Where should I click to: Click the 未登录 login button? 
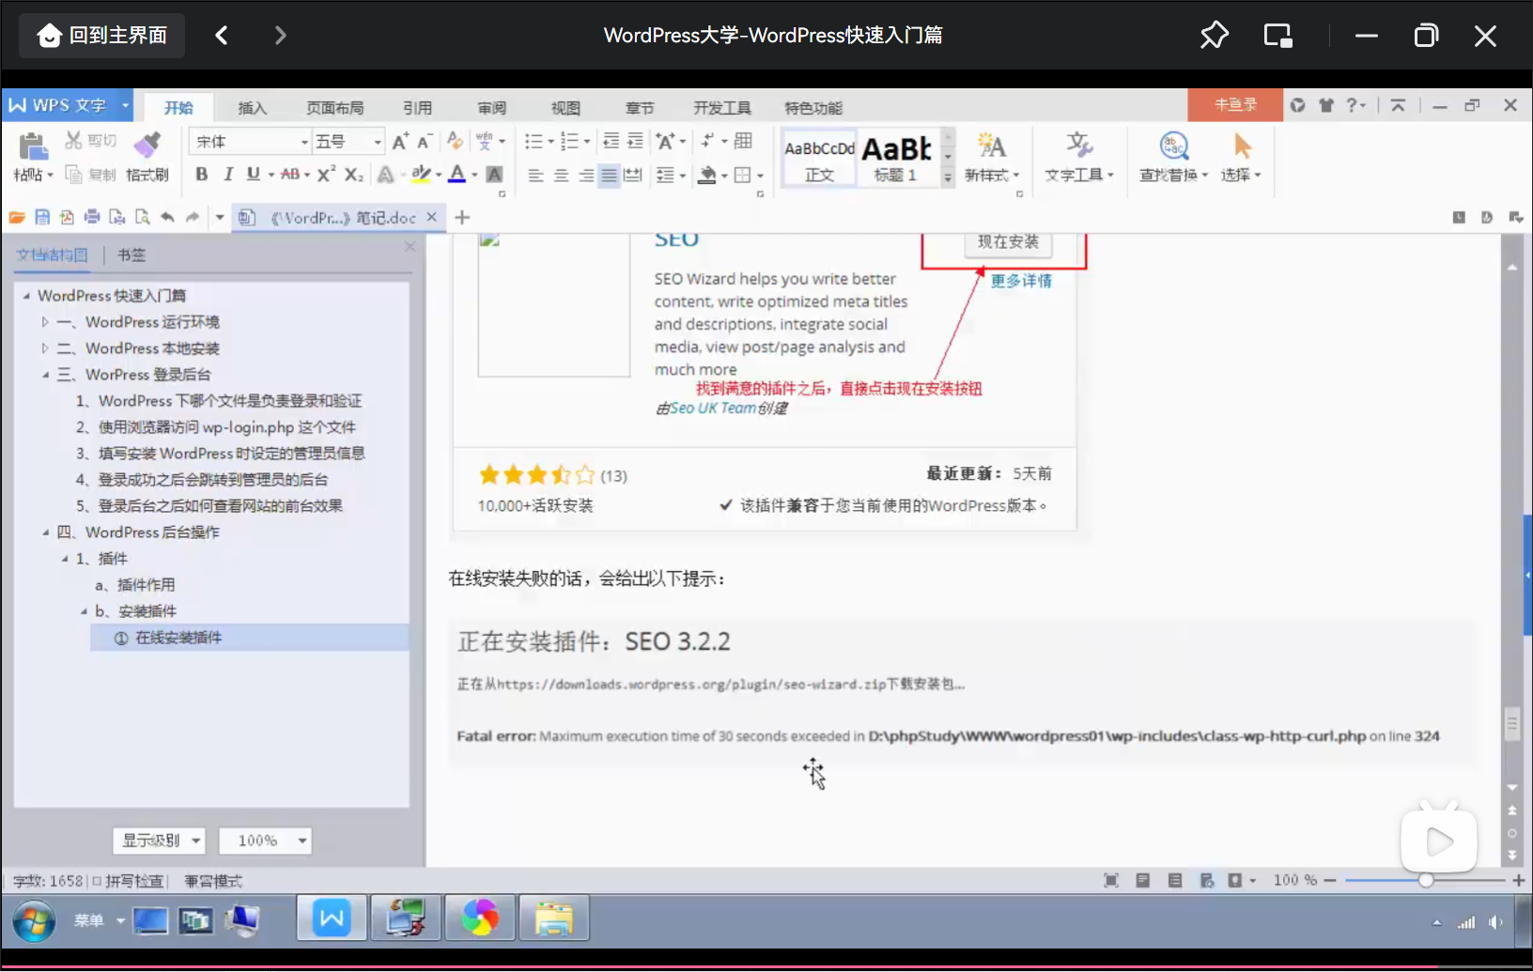pyautogui.click(x=1235, y=105)
